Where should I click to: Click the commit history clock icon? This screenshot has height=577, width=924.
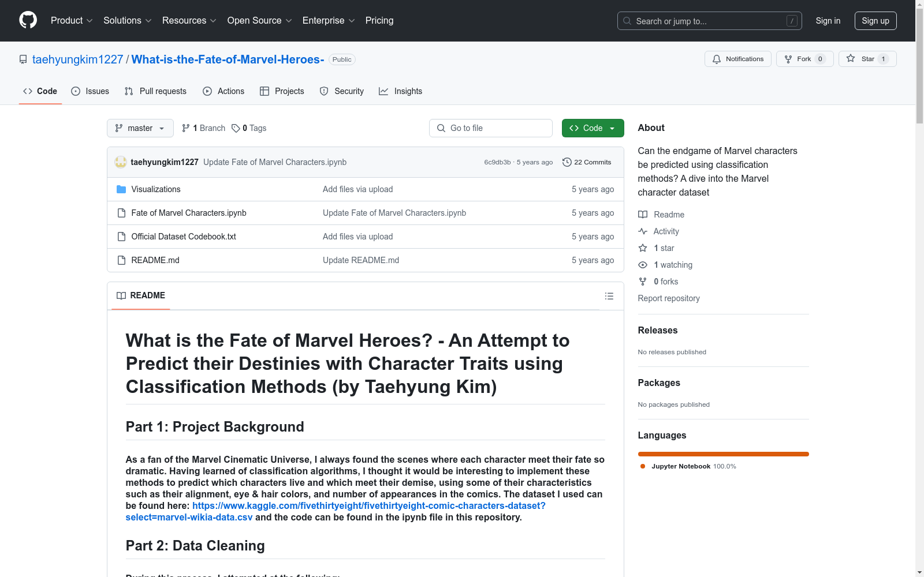click(x=567, y=162)
